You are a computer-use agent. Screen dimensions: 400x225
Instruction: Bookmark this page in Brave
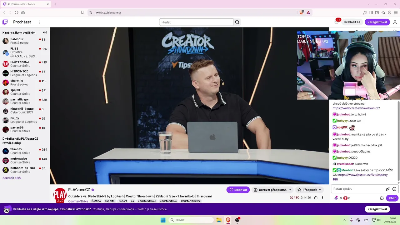82,12
